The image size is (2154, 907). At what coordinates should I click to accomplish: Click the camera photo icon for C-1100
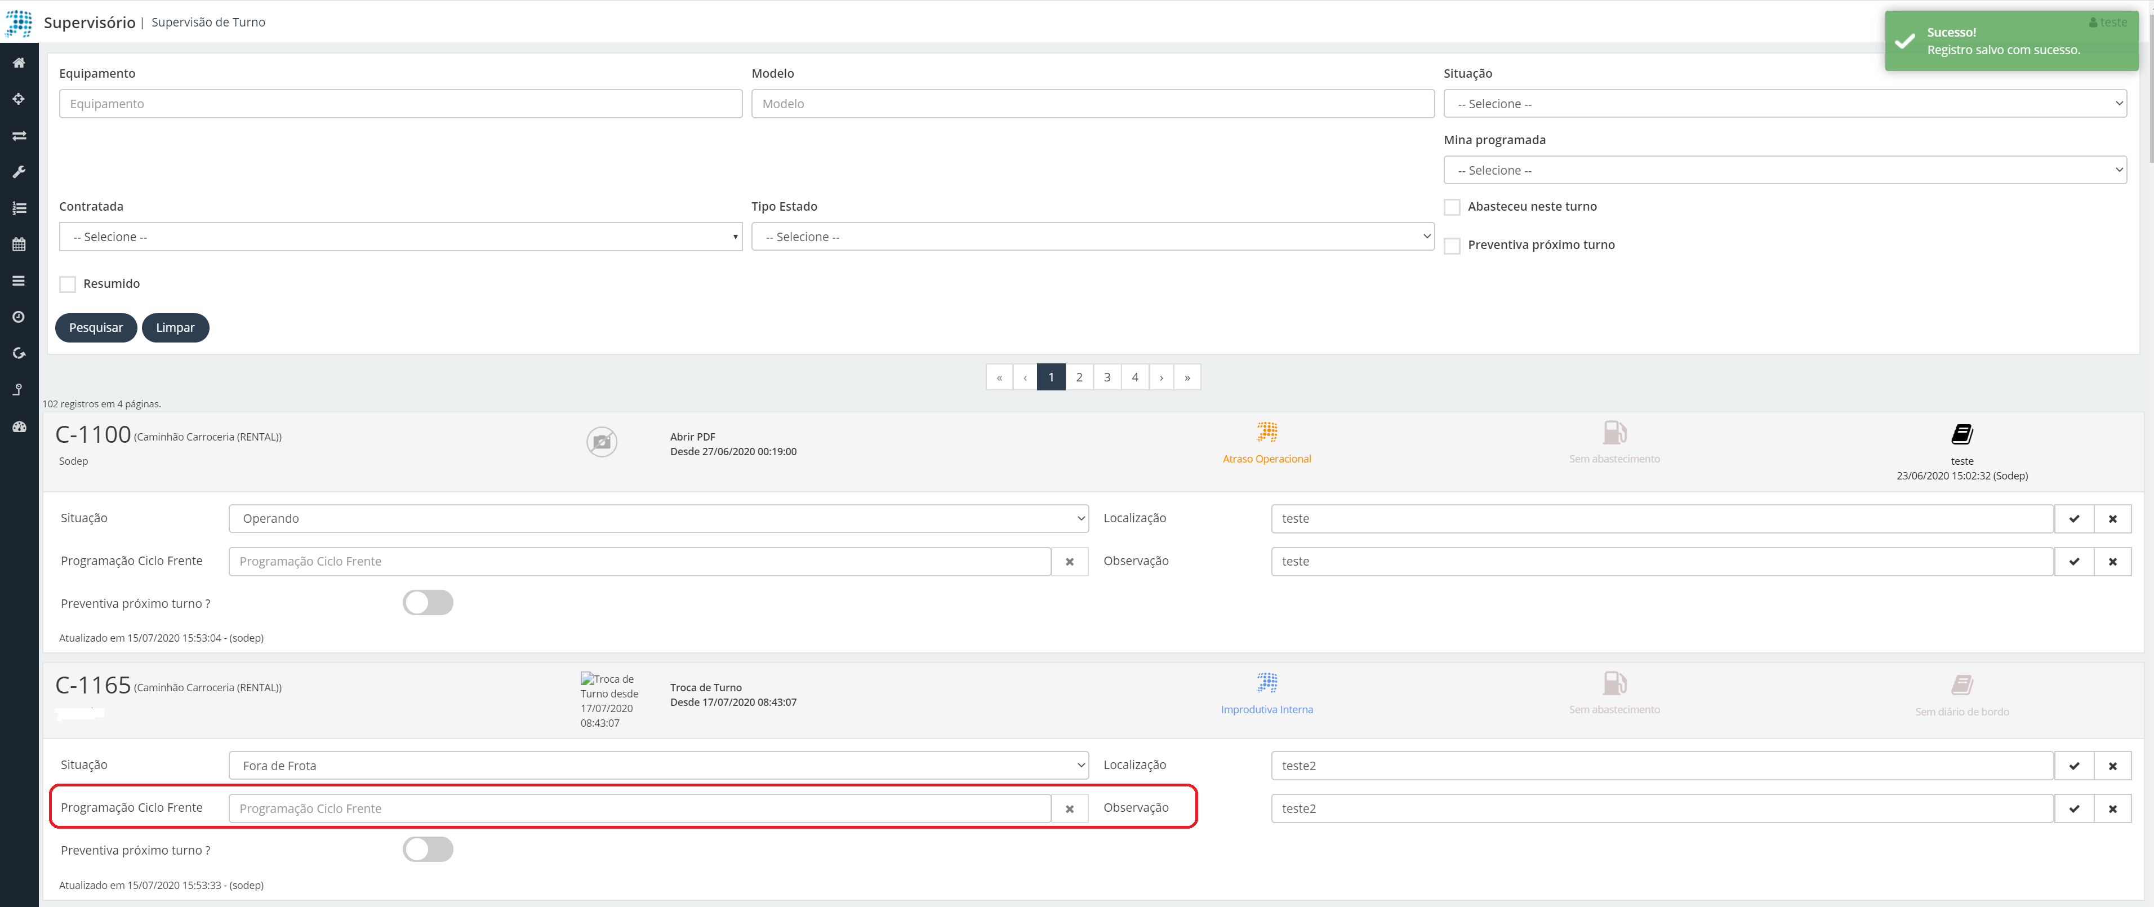[601, 441]
